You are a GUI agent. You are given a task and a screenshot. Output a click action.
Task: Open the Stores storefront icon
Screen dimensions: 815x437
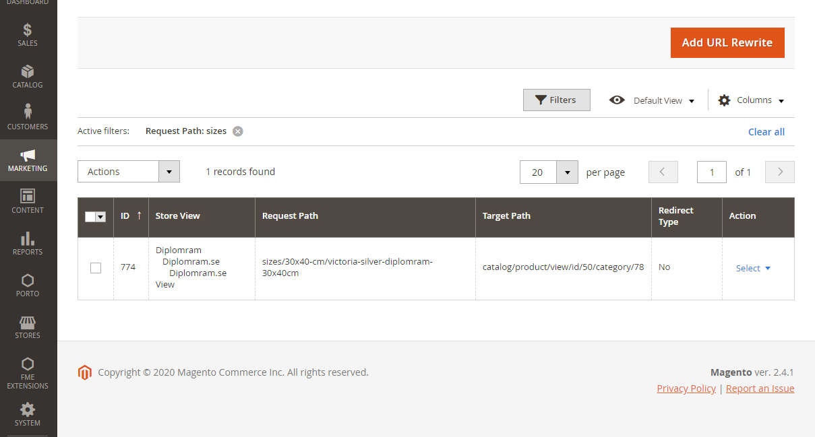(28, 322)
